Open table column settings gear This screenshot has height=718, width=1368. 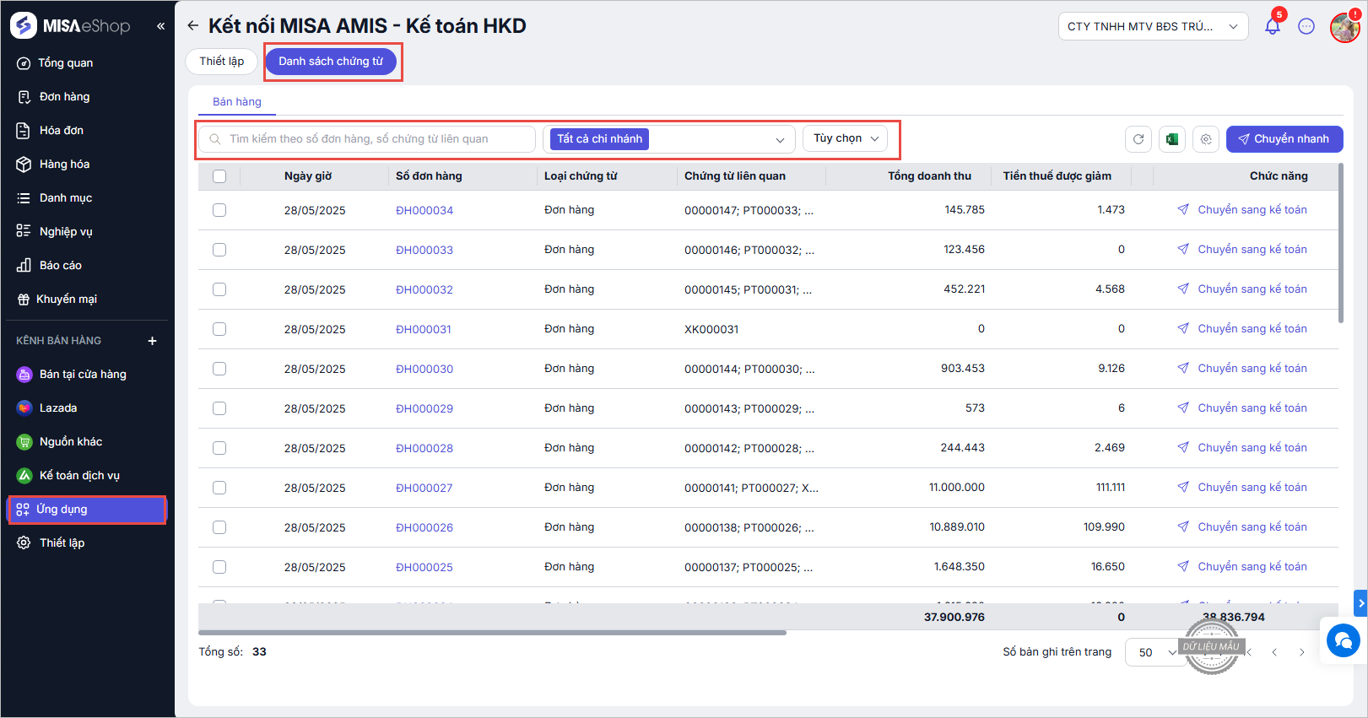(1206, 139)
